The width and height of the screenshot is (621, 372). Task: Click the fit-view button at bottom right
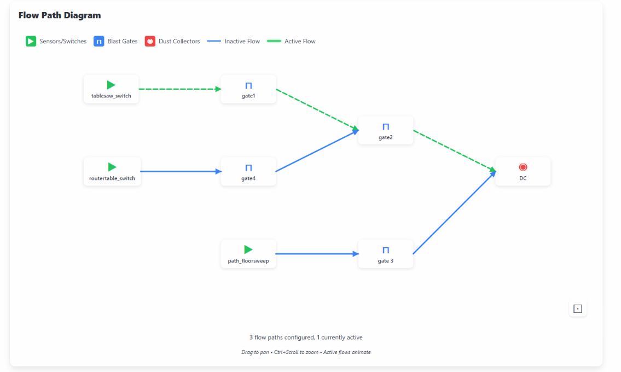coord(578,309)
